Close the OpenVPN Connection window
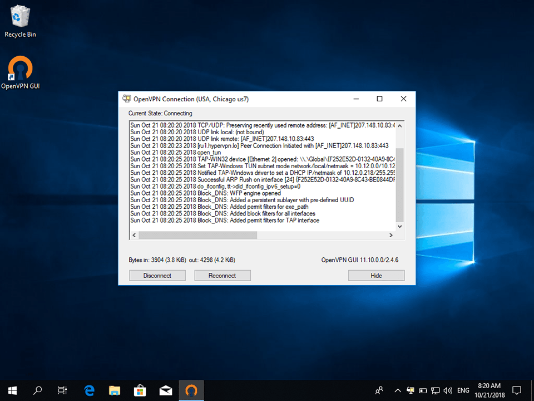 [x=404, y=99]
